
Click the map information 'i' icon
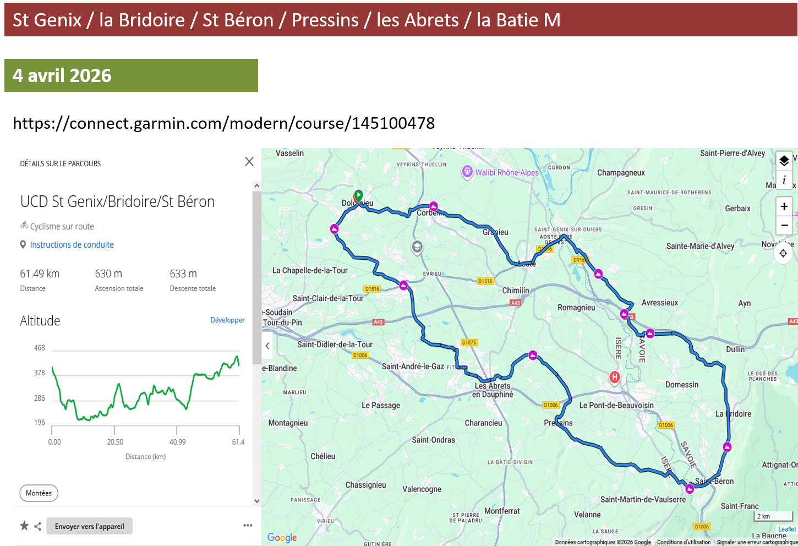pos(784,180)
